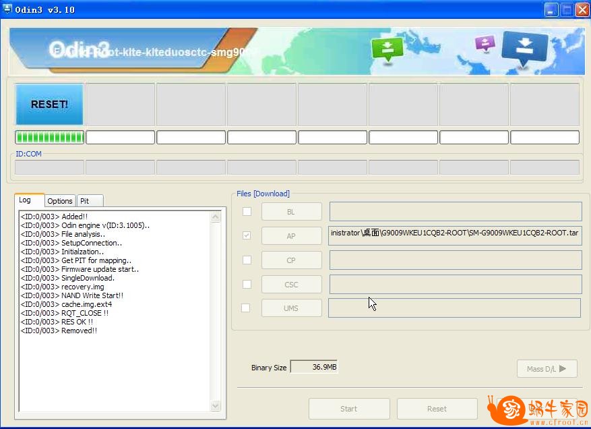Toggle the AP file checkbox
The image size is (591, 429).
coord(247,235)
